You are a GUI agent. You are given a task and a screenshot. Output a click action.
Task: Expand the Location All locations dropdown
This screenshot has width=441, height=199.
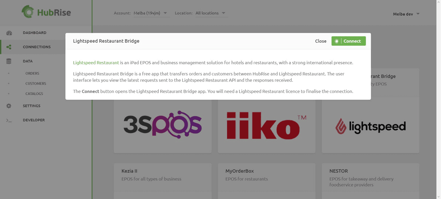click(x=211, y=13)
